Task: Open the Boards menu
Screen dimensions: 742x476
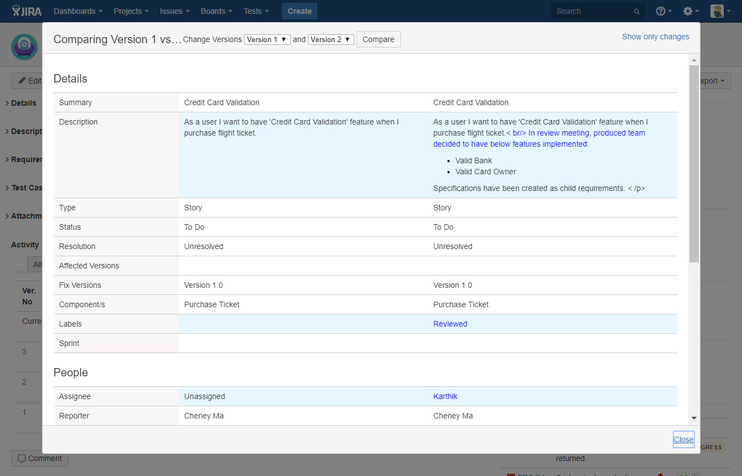Action: [217, 11]
